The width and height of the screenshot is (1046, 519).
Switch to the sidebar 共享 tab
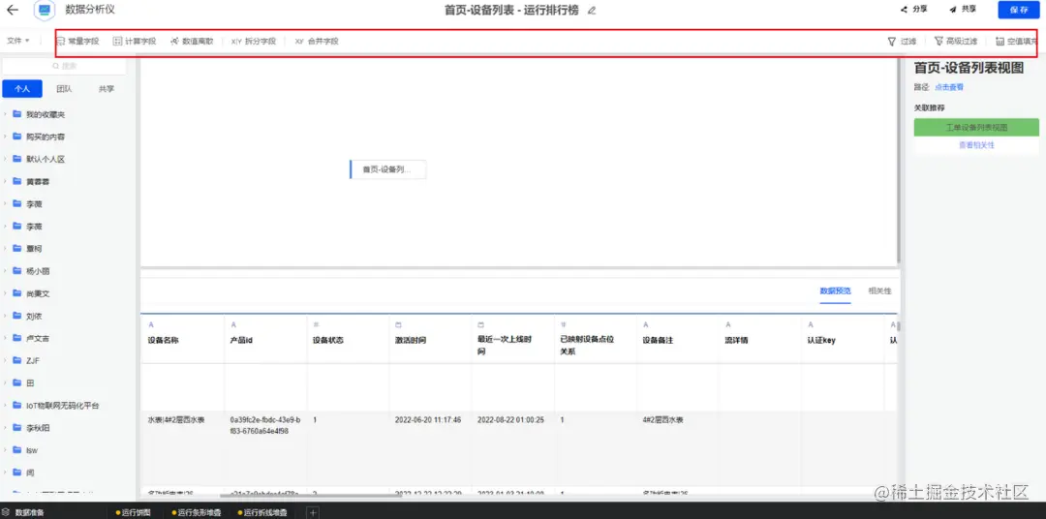point(107,89)
